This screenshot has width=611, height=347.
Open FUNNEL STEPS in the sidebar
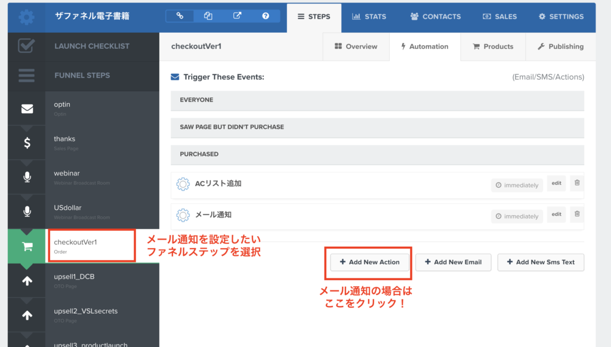coord(82,76)
